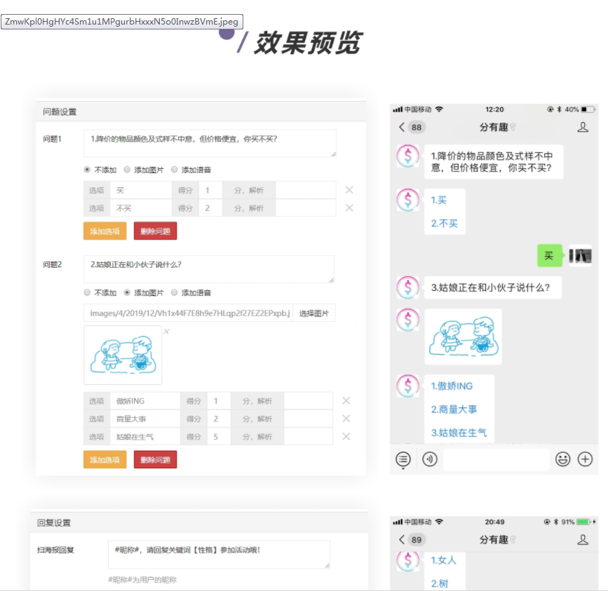608x591 pixels.
Task: Remove the uploaded cartoon image with its X
Action: [166, 332]
